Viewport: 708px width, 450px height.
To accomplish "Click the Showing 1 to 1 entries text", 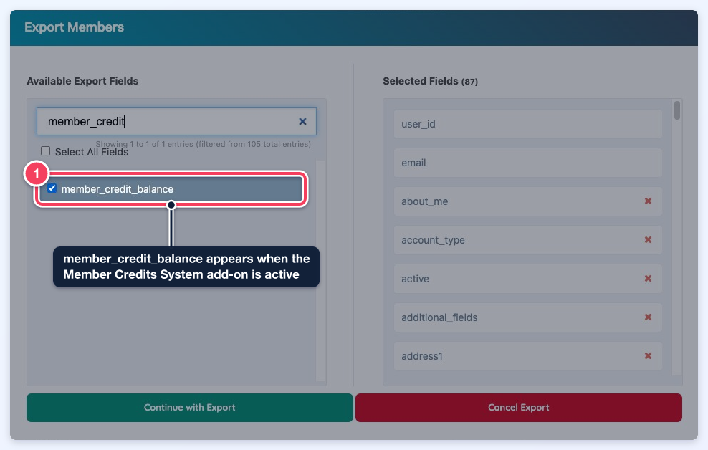I will [204, 145].
